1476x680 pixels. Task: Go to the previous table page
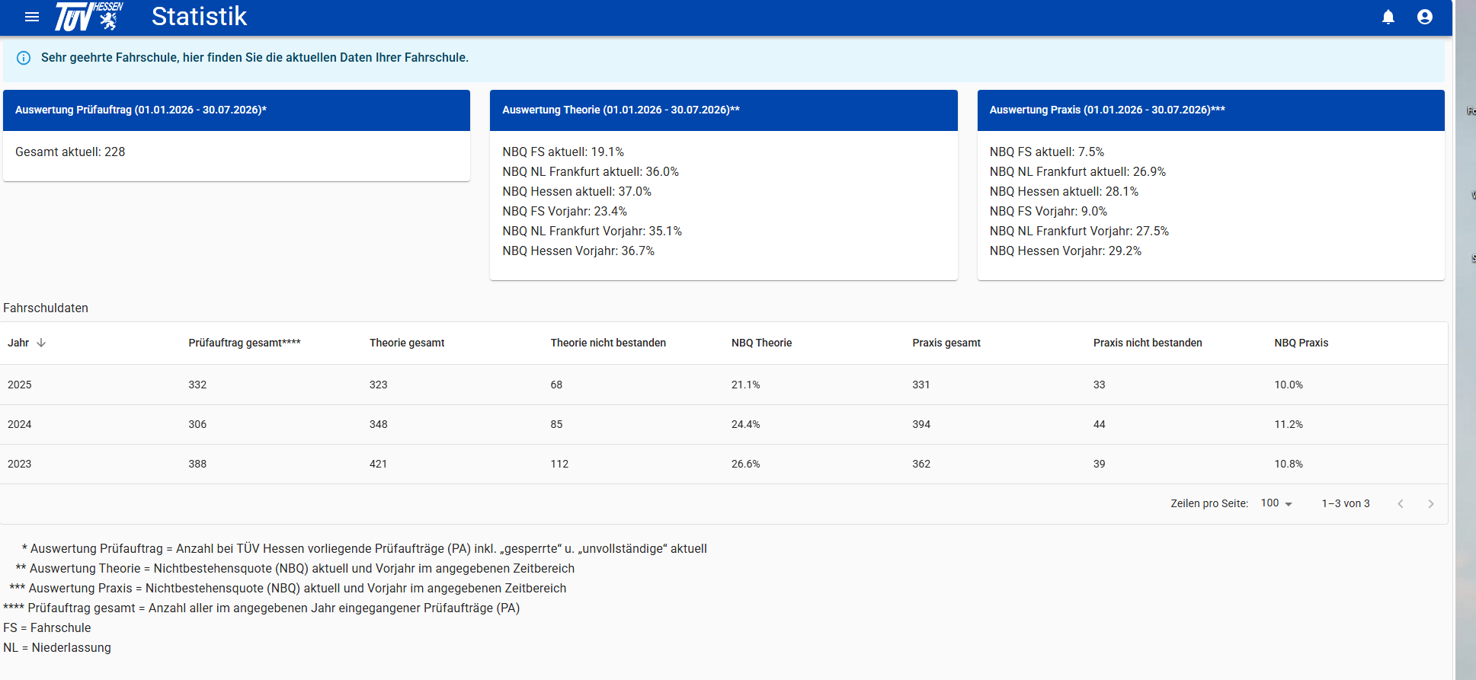point(1401,503)
